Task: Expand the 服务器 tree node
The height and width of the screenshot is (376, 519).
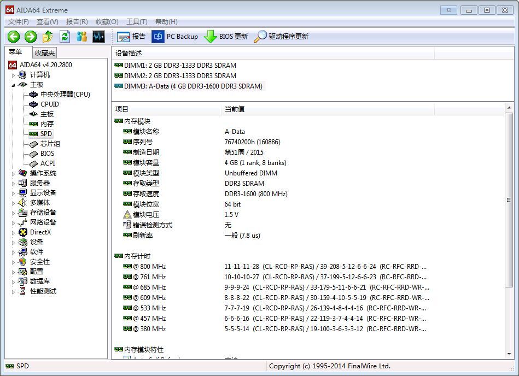Action: click(13, 184)
